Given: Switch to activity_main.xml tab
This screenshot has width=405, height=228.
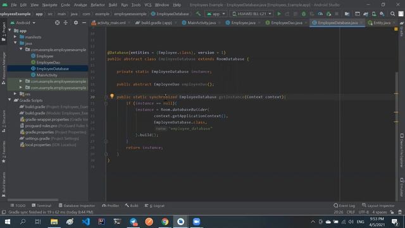Looking at the screenshot, I should [111, 23].
